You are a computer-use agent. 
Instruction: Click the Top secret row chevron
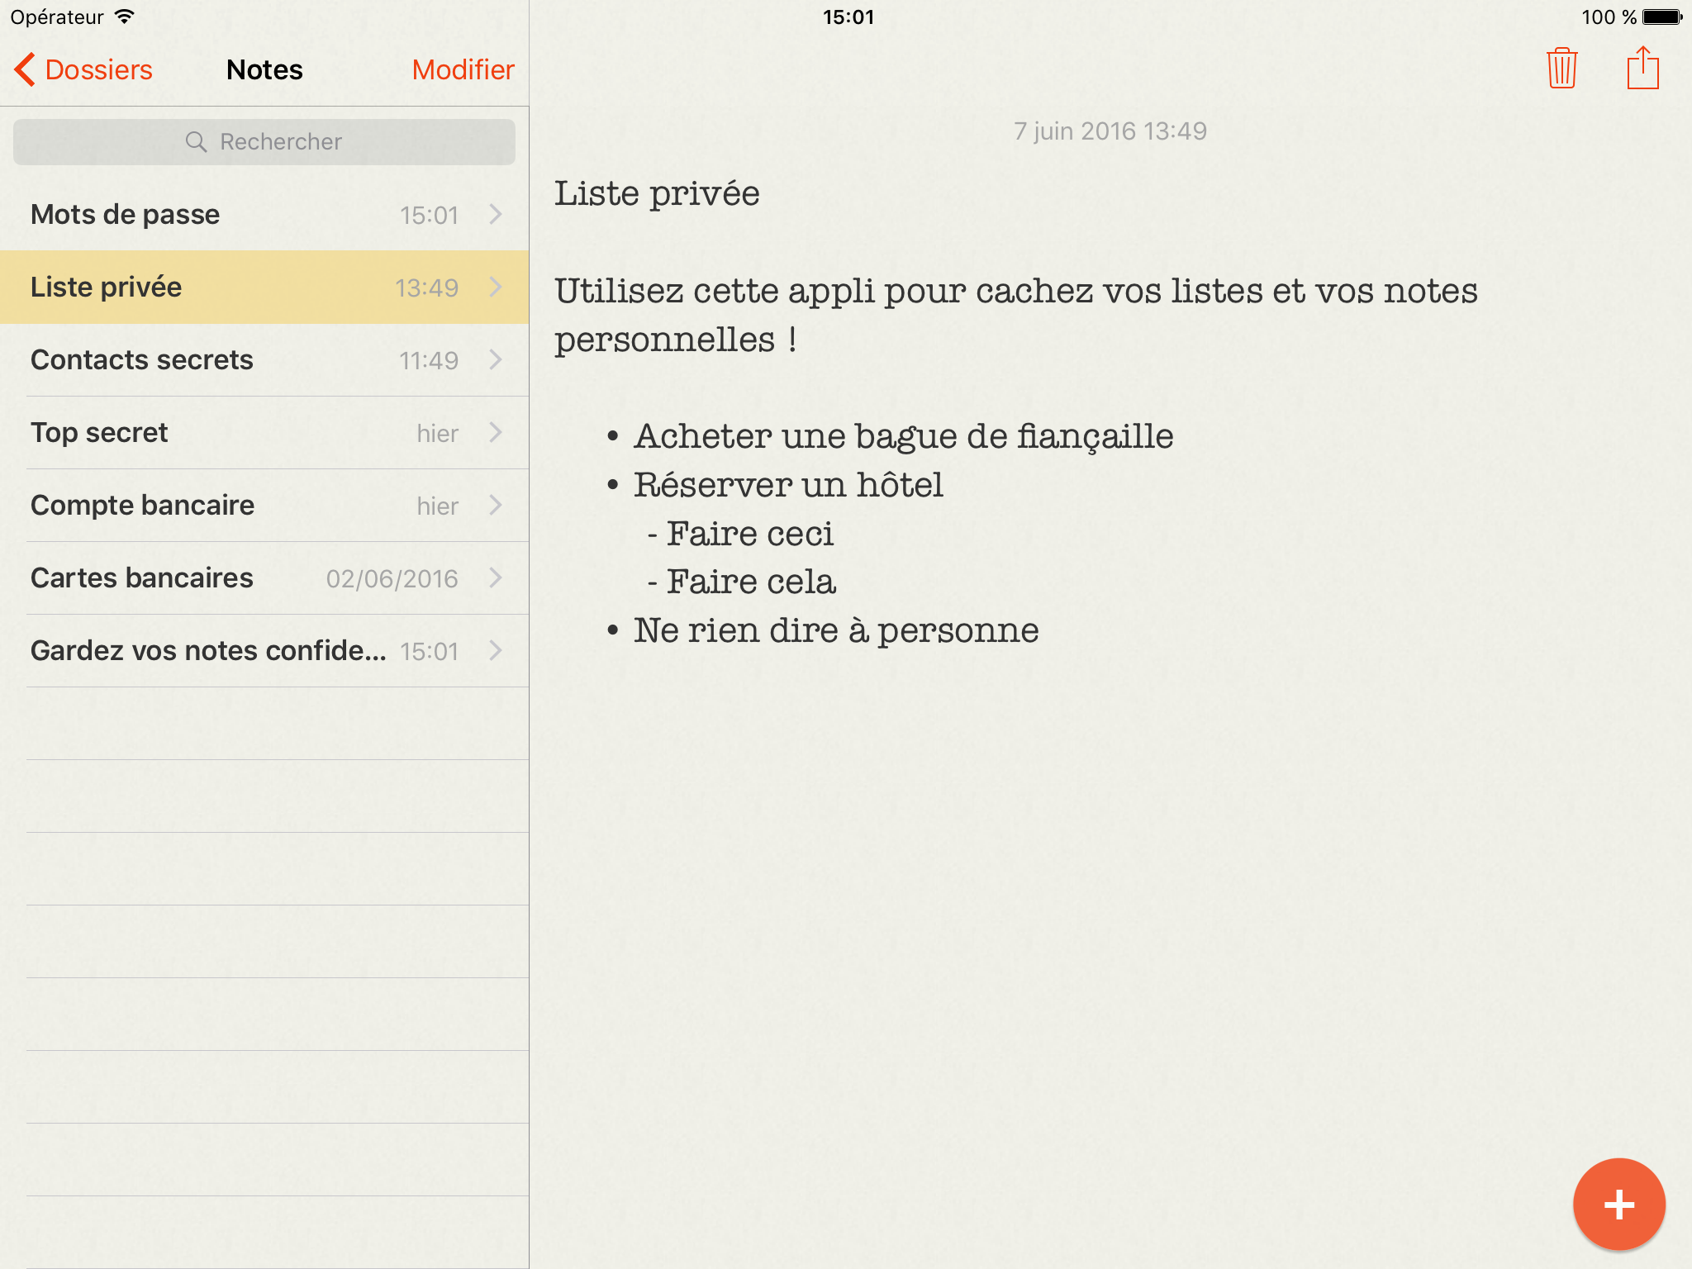click(496, 433)
